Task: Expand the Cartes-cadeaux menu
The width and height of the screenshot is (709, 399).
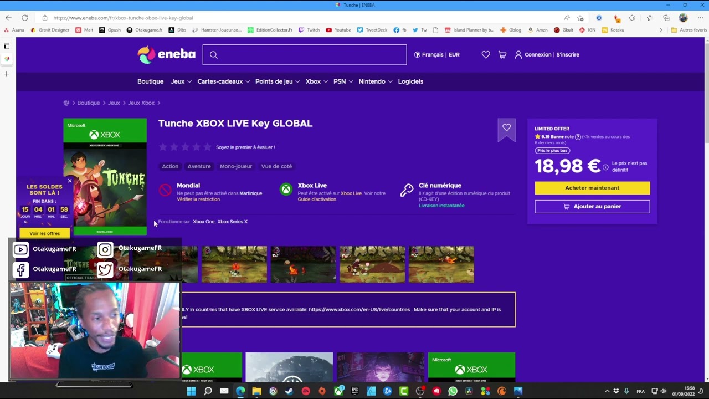Action: tap(224, 81)
